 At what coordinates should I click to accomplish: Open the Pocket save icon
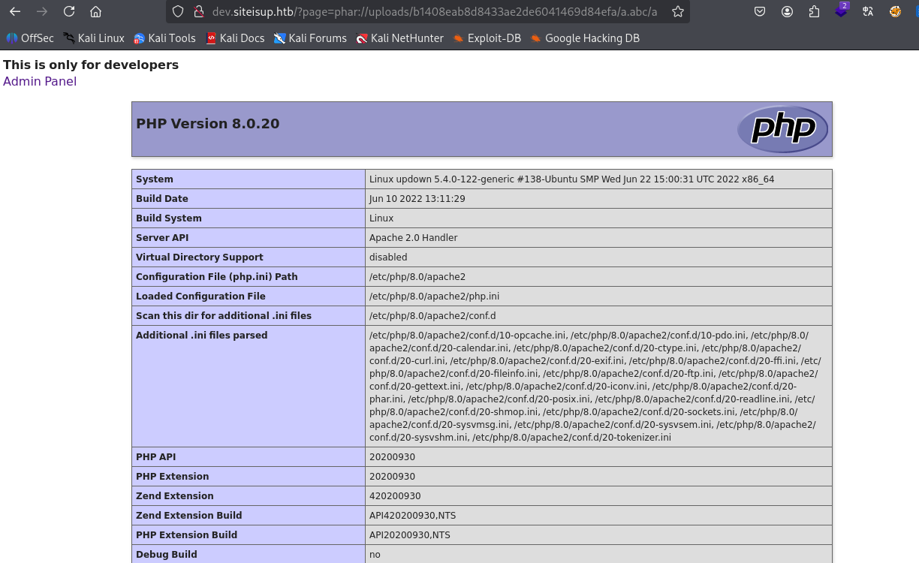click(760, 11)
